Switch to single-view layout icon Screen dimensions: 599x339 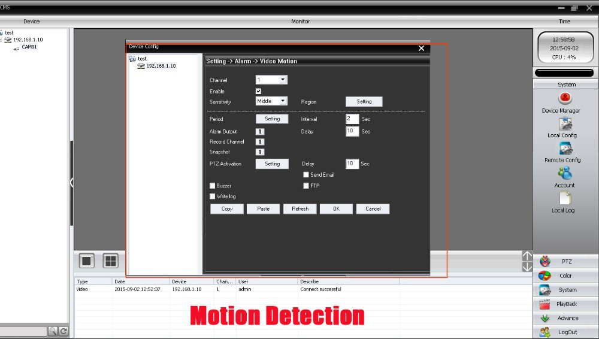pyautogui.click(x=87, y=261)
